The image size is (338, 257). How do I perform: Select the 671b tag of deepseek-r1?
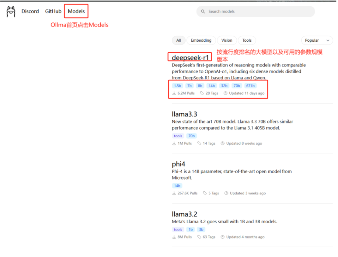coord(251,86)
